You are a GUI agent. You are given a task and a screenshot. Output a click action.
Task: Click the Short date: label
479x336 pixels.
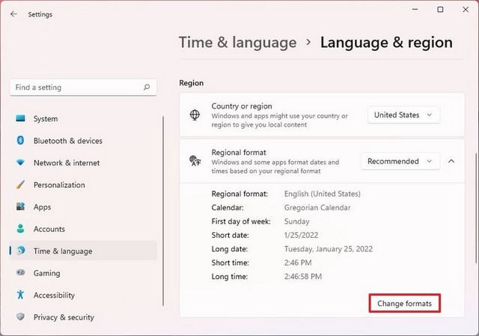pyautogui.click(x=230, y=235)
